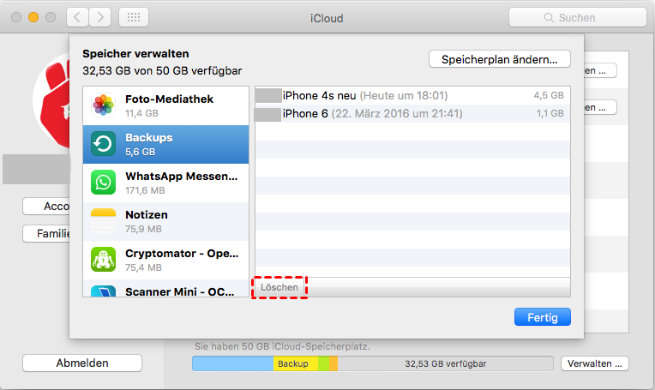Screen dimensions: 655x390
Task: Click the blue storage bar segment
Action: pos(232,364)
